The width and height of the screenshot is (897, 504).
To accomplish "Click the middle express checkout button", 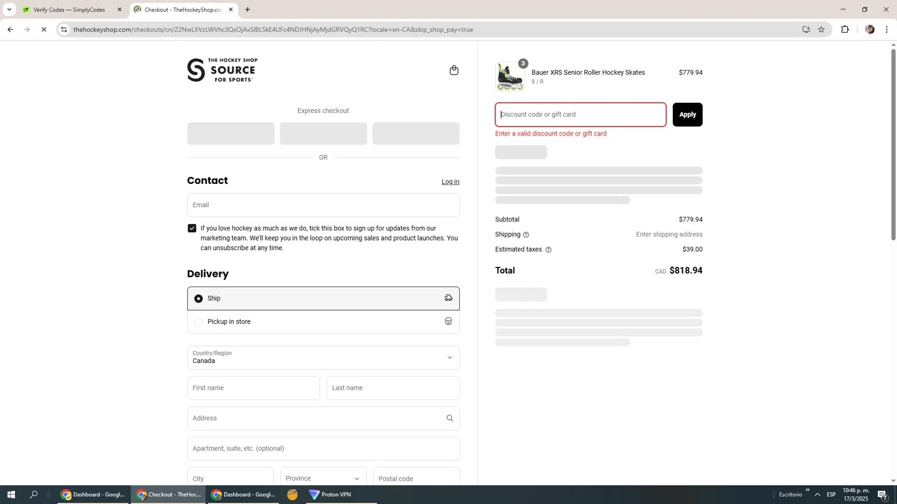I will point(323,134).
